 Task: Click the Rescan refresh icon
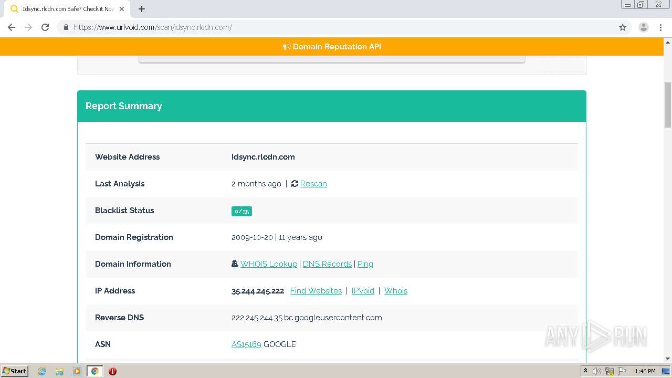(x=295, y=184)
